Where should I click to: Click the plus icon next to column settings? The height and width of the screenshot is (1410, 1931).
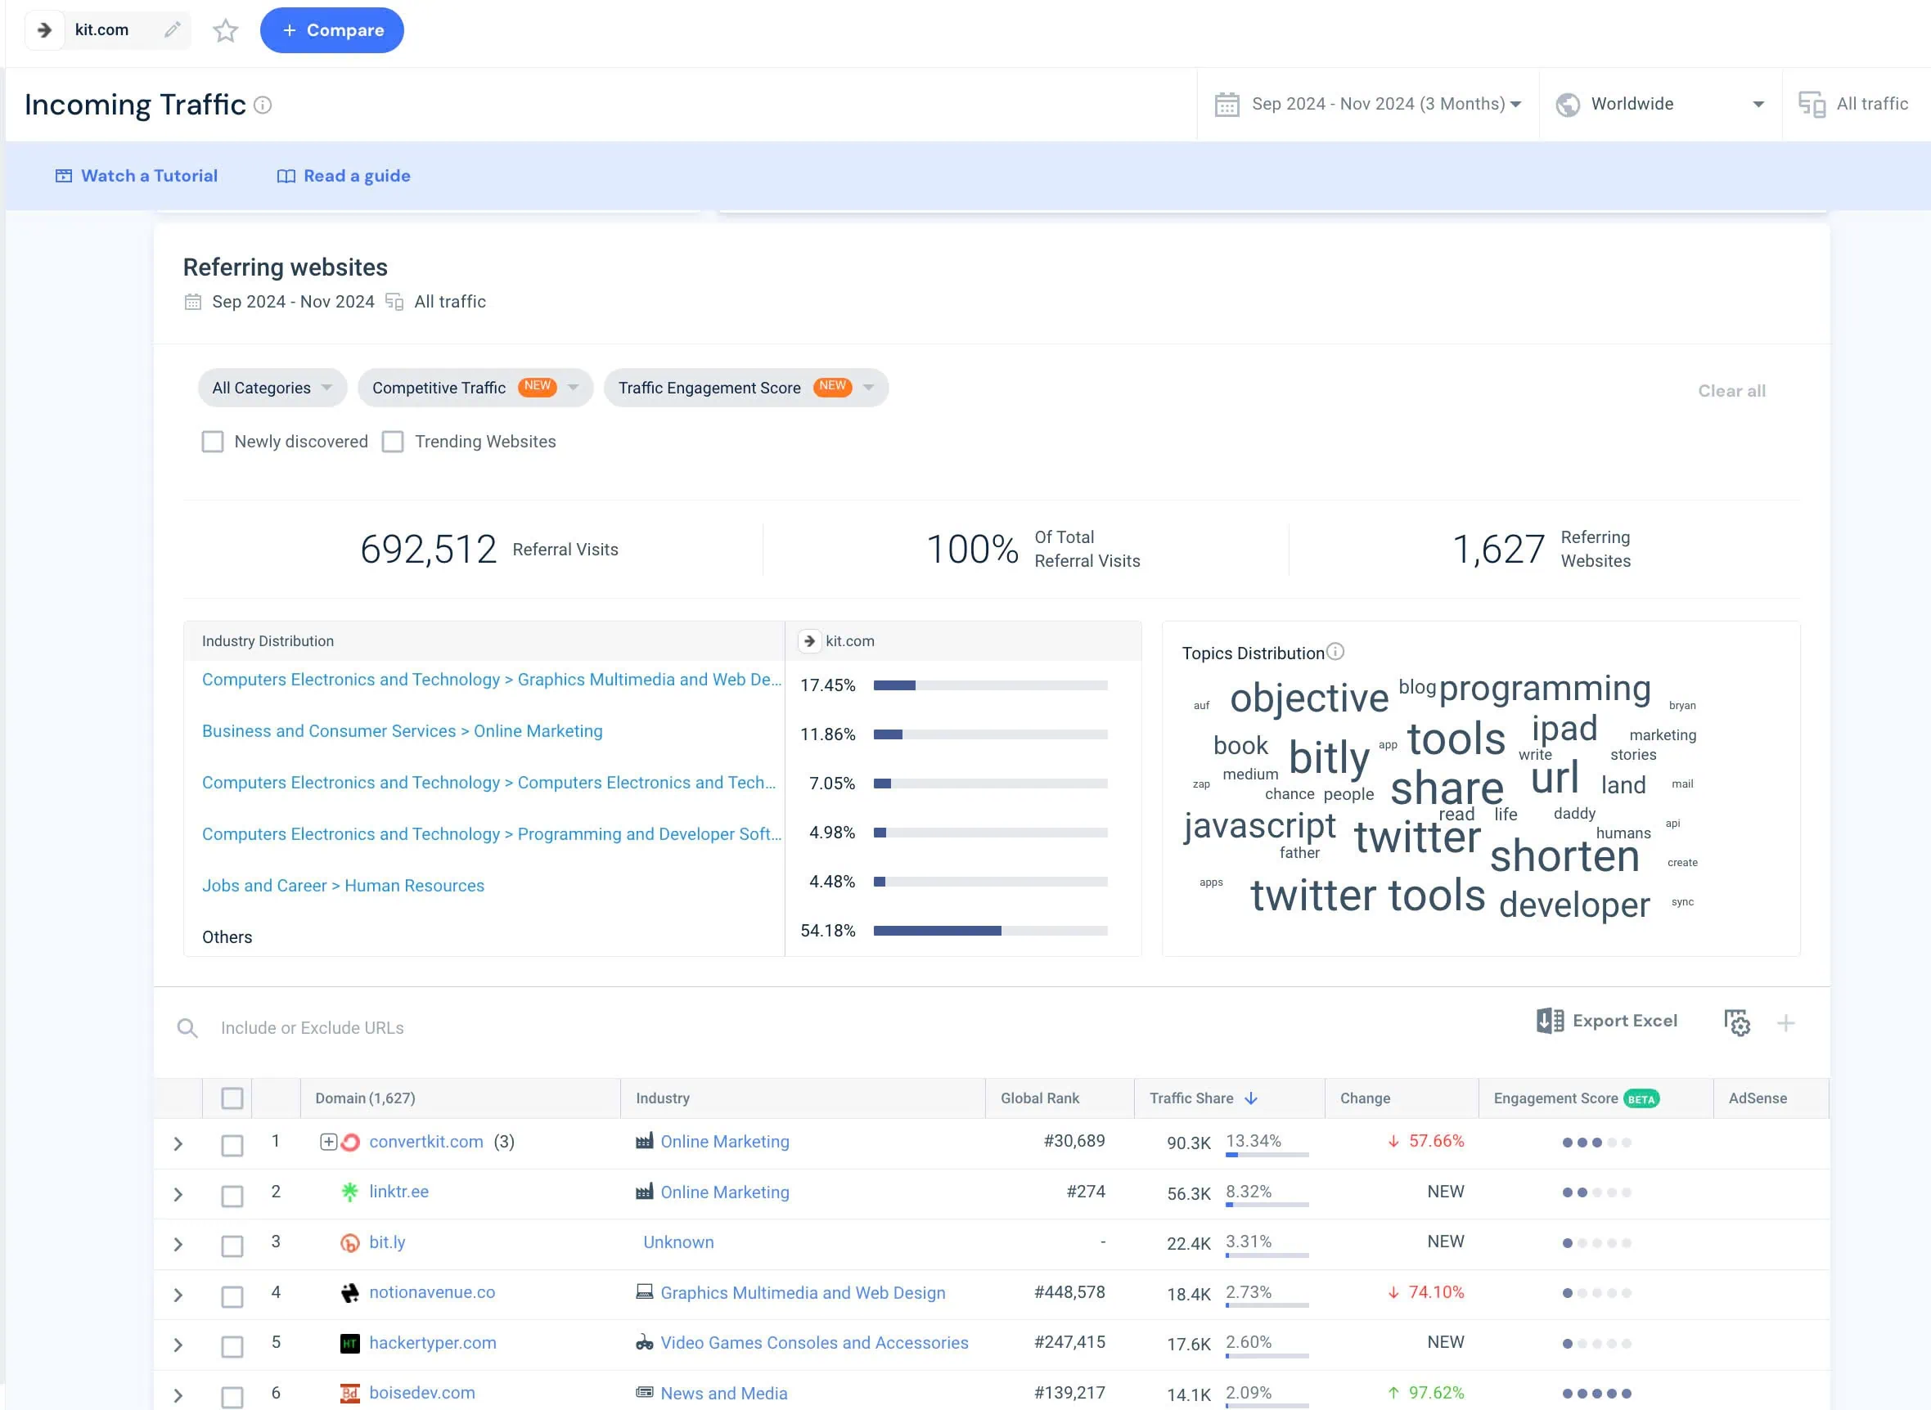tap(1786, 1022)
